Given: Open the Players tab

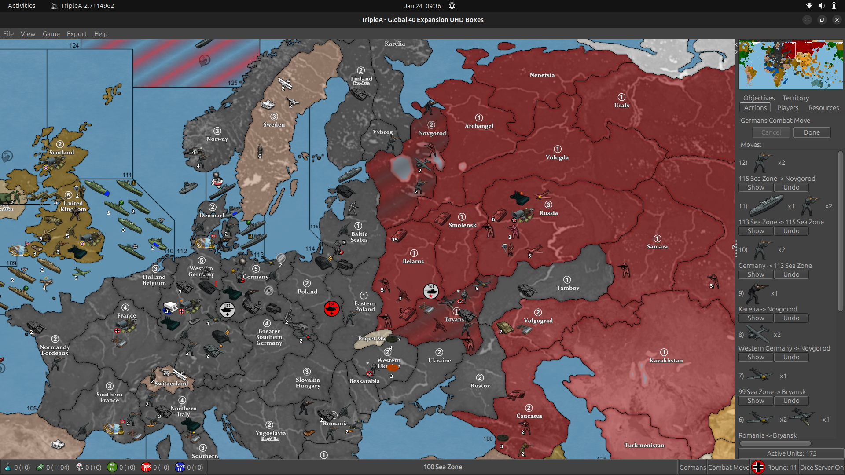Looking at the screenshot, I should [x=787, y=108].
